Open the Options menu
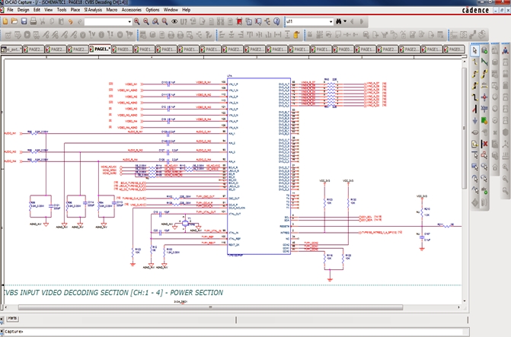Viewport: 511px width, 337px height. (152, 10)
